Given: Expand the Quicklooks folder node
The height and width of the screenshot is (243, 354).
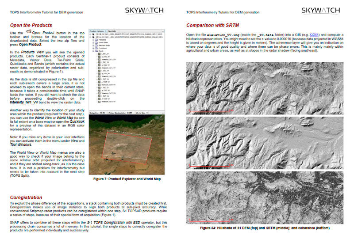Looking at the screenshot, I should (93, 48).
